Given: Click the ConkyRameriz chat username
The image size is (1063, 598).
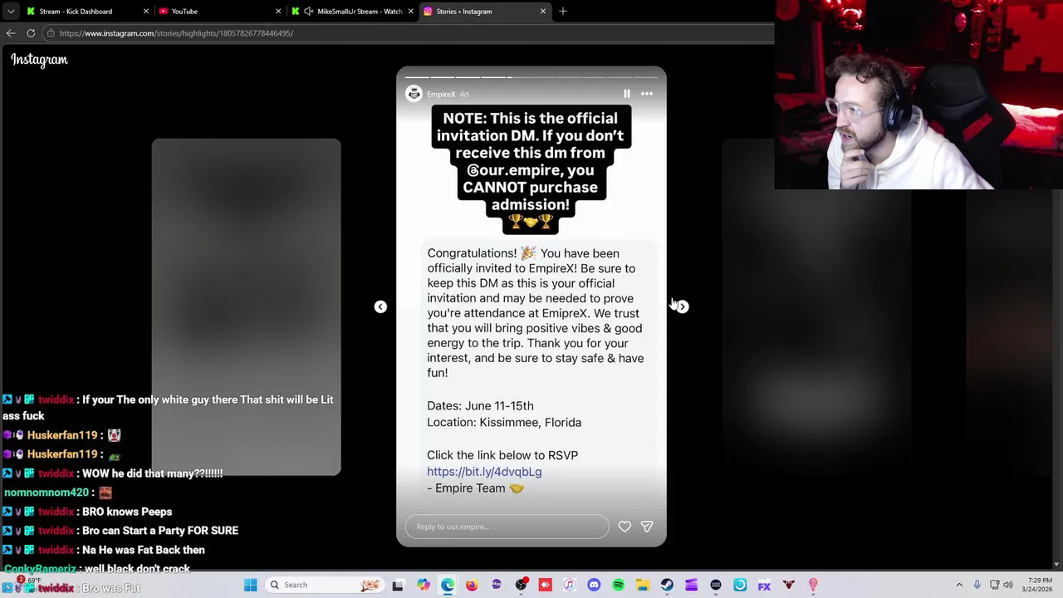Looking at the screenshot, I should 40,569.
